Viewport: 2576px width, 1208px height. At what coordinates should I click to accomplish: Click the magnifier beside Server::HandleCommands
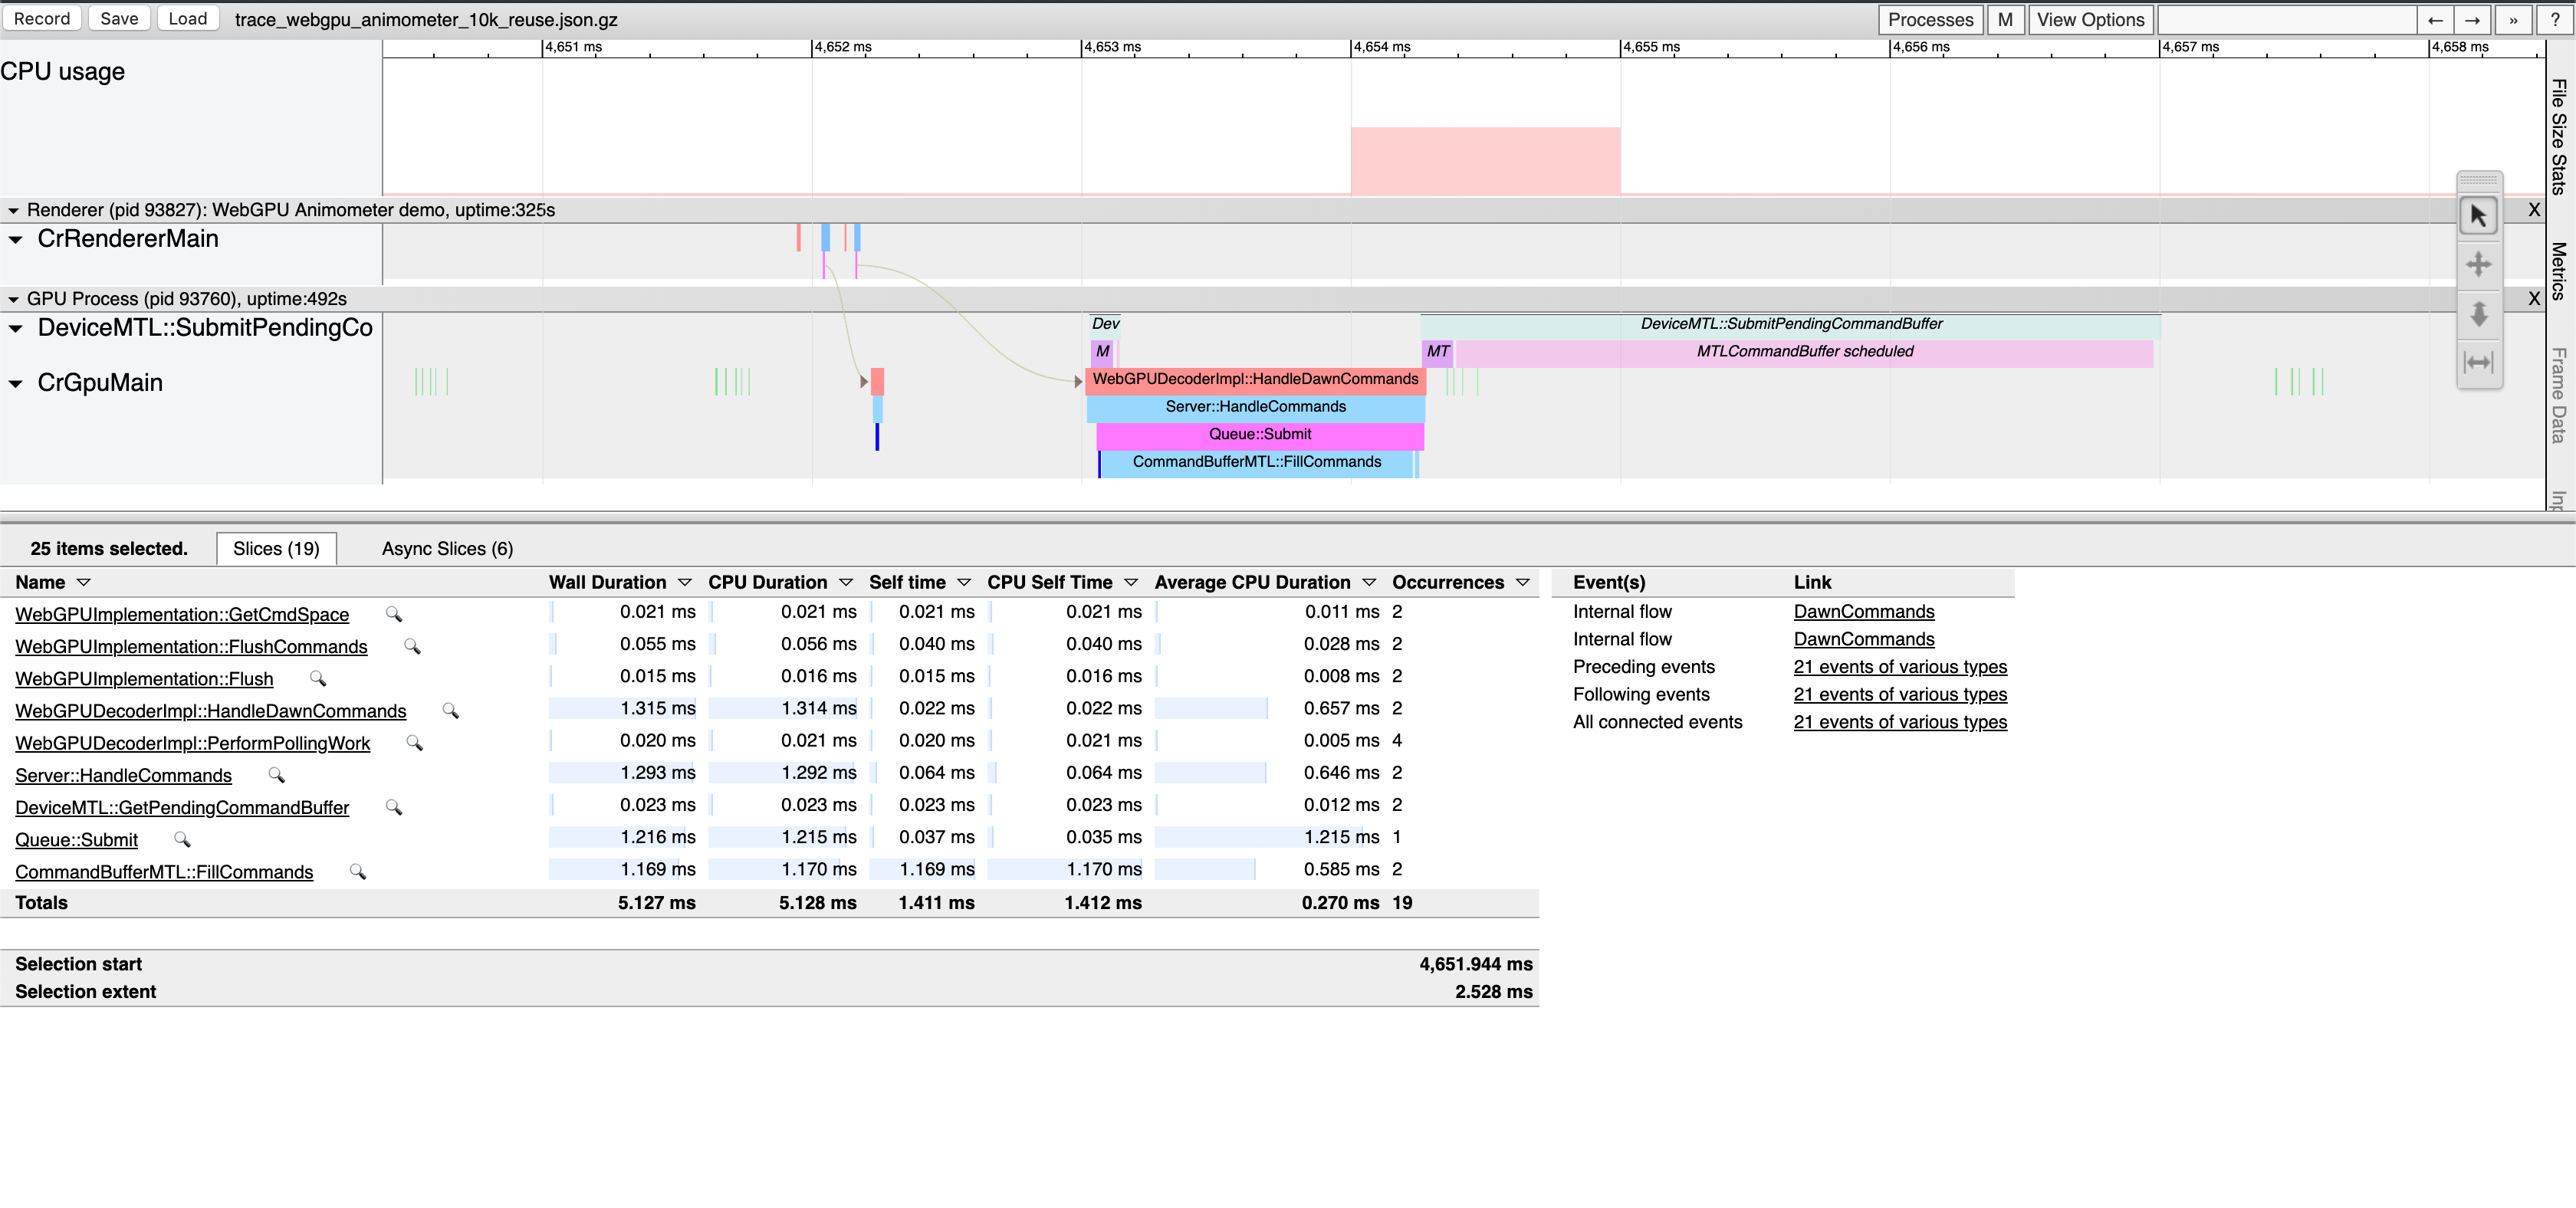coord(275,775)
